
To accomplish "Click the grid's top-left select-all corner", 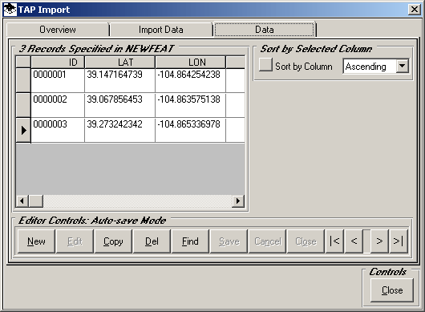I will [23, 63].
